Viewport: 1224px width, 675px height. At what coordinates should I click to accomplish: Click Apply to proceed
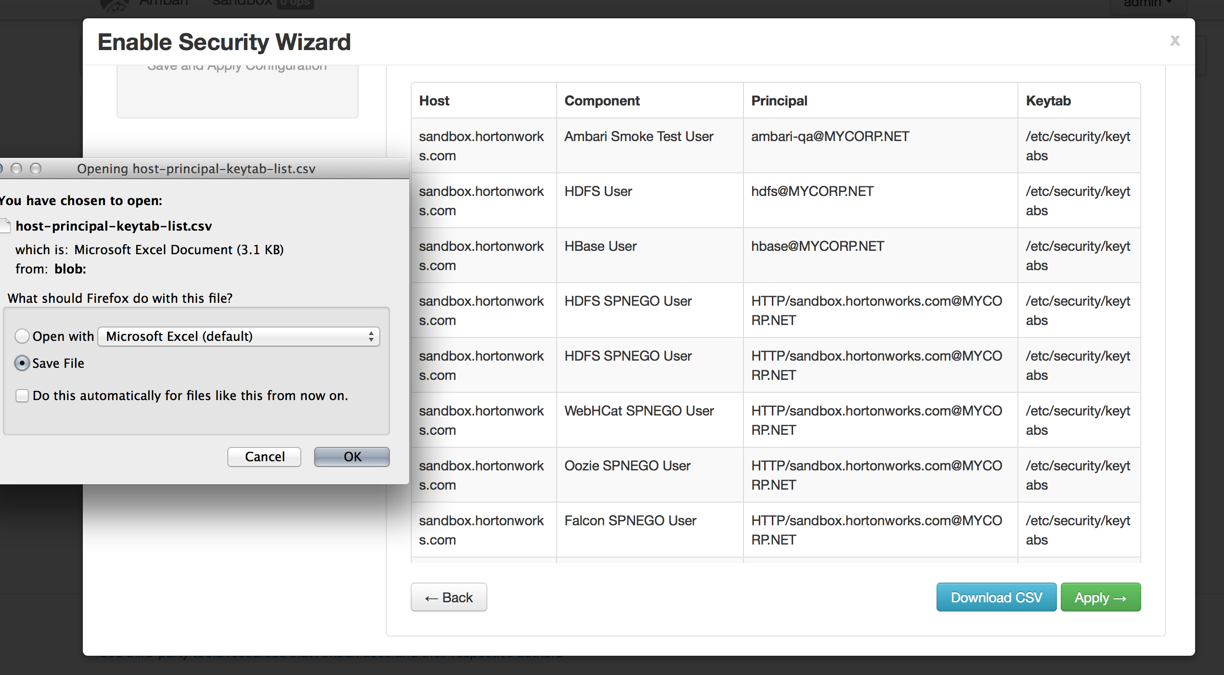tap(1100, 597)
